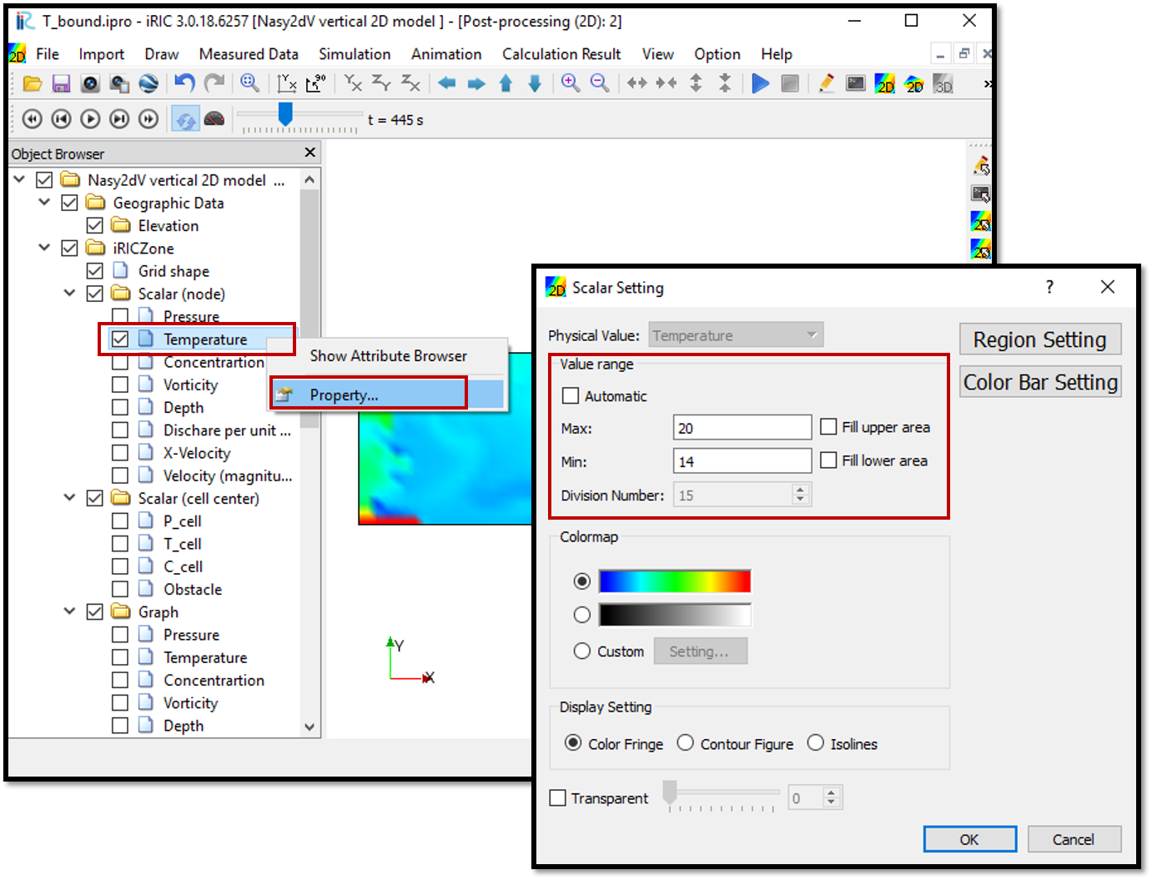Click the move up blue arrow icon
1152x880 pixels.
[506, 83]
